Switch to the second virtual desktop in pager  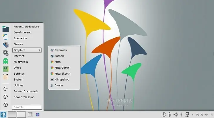click(21, 114)
